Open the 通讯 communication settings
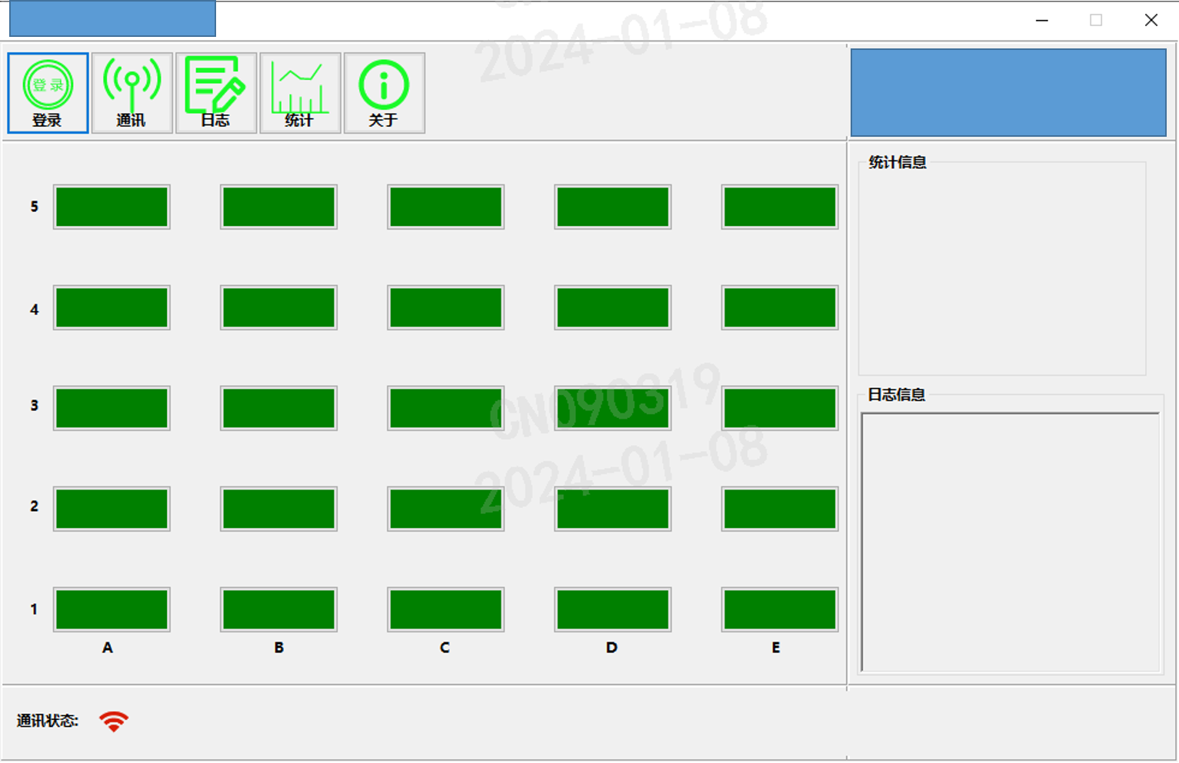The height and width of the screenshot is (763, 1179). [132, 93]
